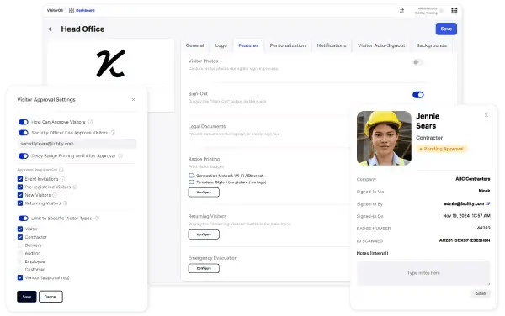This screenshot has height=316, width=505.
Task: Uncheck the Visitor type checkbox
Action: 20,229
